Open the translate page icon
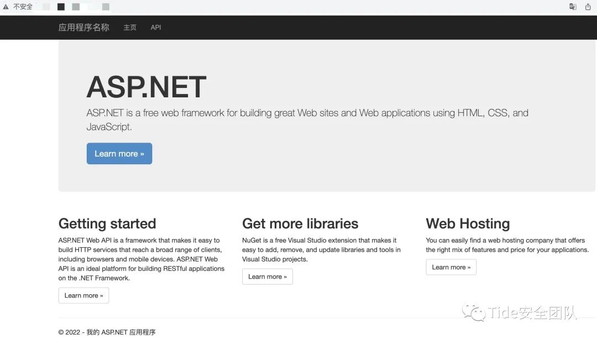This screenshot has width=597, height=339. pos(573,7)
